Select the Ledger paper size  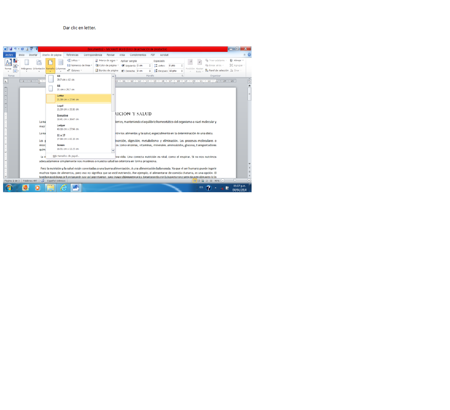[79, 128]
